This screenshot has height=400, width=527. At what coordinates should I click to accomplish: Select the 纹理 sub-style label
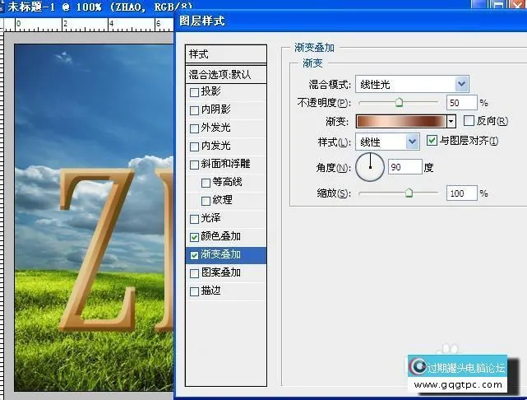click(x=222, y=200)
